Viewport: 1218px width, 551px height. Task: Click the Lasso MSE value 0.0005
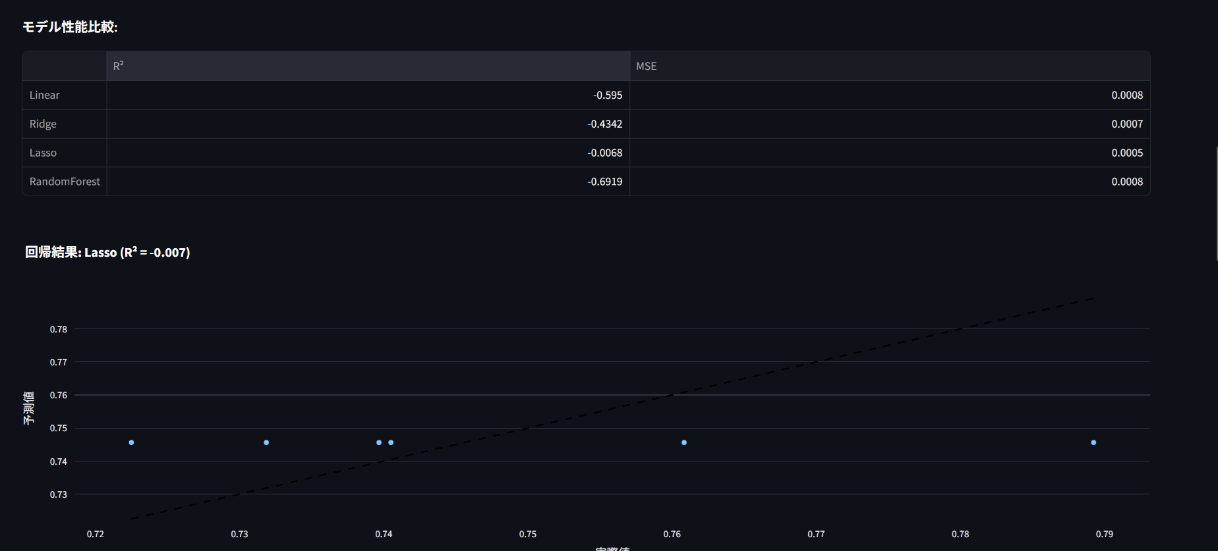point(1126,153)
